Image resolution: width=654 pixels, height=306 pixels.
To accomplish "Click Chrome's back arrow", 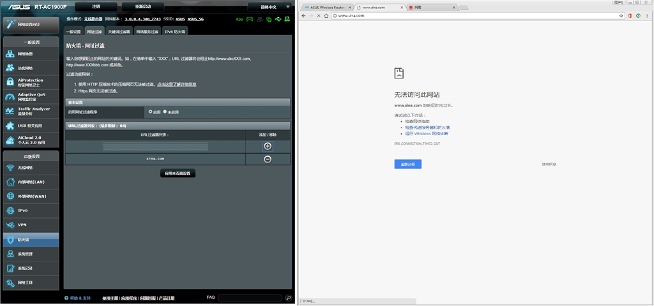I will tap(303, 15).
